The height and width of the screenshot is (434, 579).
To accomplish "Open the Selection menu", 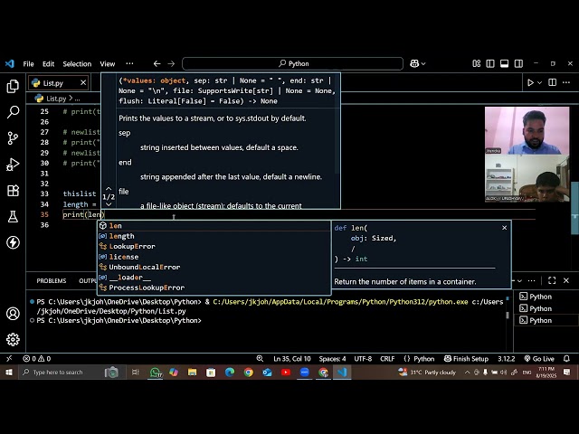I will coord(77,64).
